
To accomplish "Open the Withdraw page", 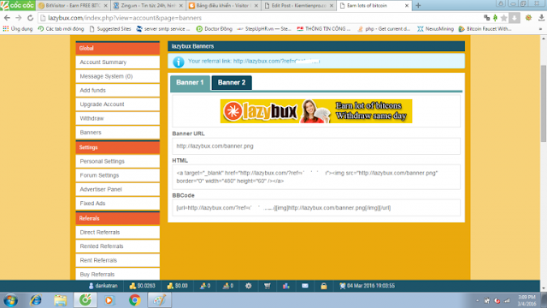I will pos(118,118).
